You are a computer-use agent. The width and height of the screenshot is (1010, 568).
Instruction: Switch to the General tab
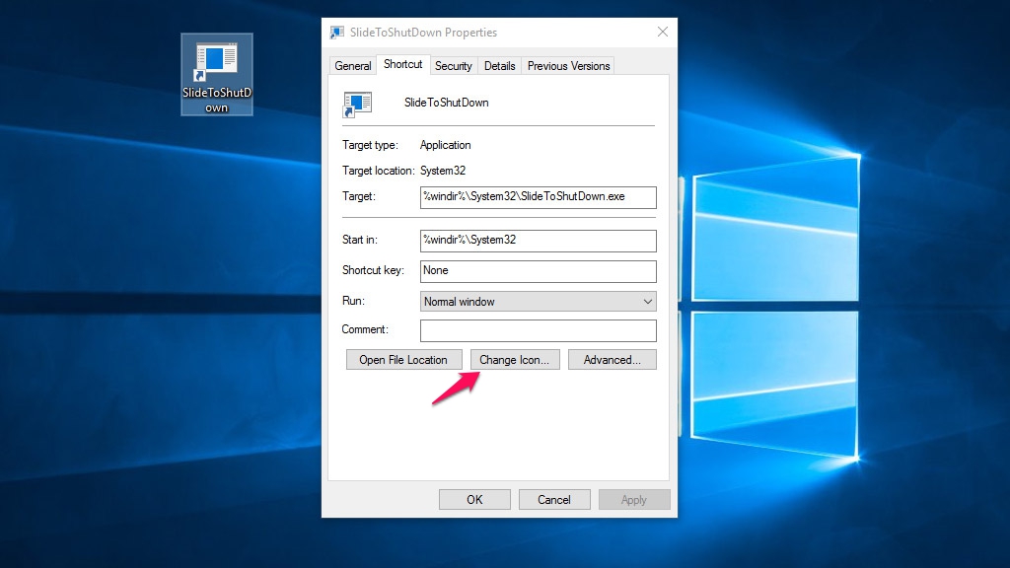pos(353,66)
